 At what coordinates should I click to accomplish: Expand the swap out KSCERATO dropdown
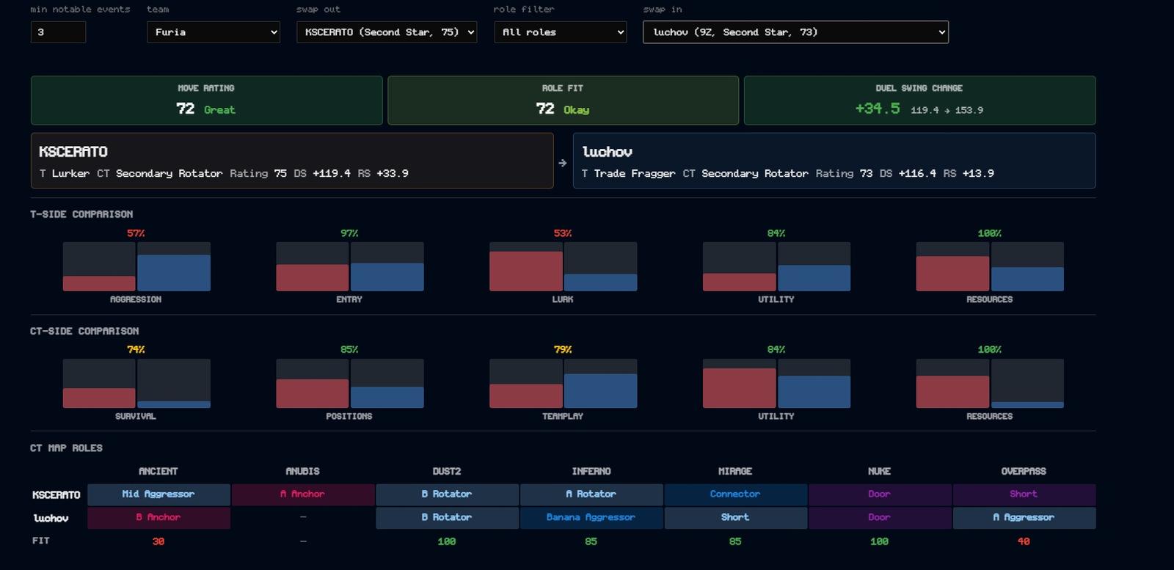[x=387, y=32]
